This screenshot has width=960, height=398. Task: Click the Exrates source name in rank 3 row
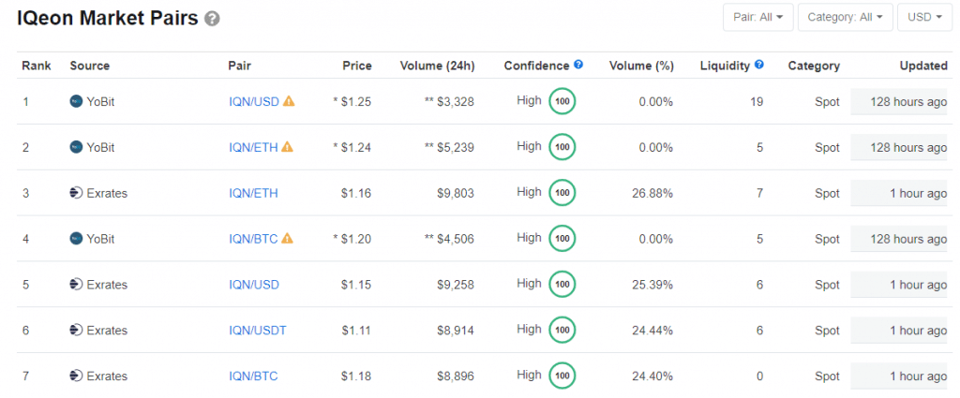point(107,193)
